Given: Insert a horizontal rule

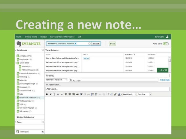Looking at the screenshot, I should (89, 94).
